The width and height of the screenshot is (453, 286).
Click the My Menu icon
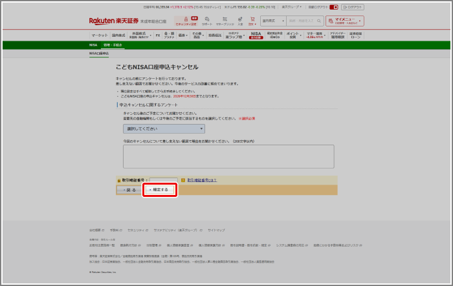(331, 21)
